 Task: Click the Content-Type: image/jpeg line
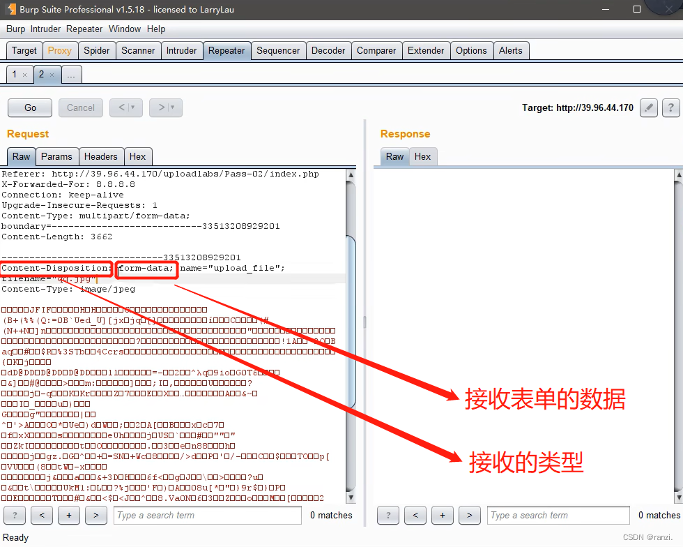[68, 289]
